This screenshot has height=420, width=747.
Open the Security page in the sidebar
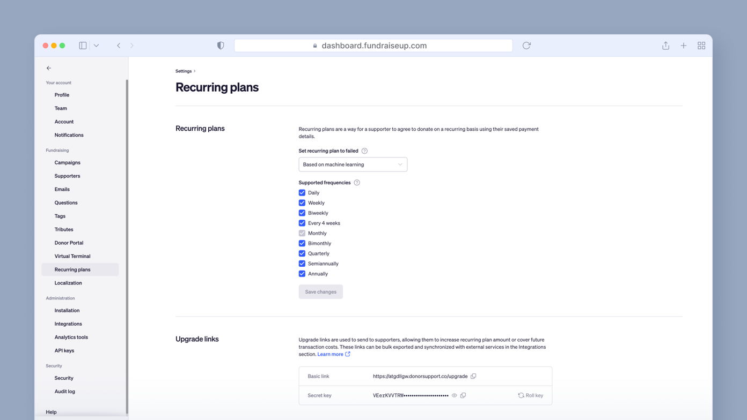coord(64,378)
